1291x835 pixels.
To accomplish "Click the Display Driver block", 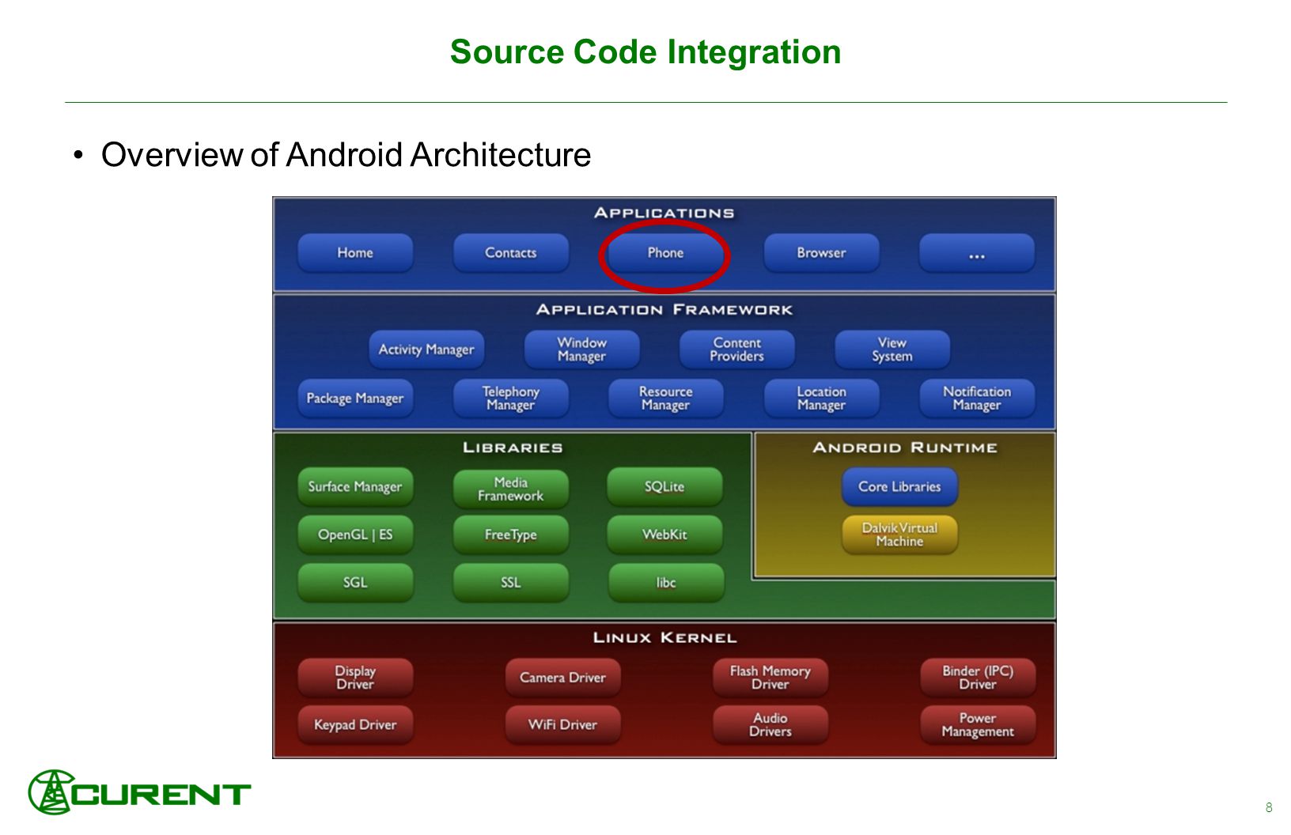I will tap(355, 678).
